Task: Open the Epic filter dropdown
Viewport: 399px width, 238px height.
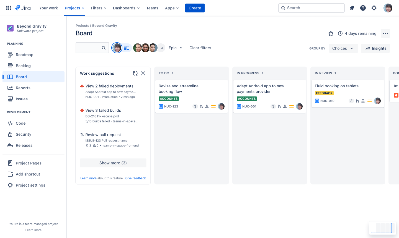Action: tap(176, 48)
